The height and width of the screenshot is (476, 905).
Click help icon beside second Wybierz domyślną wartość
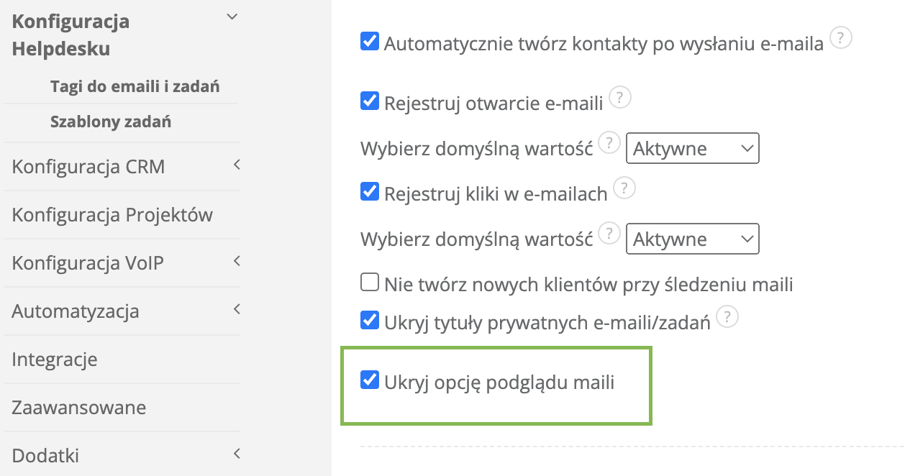[609, 234]
